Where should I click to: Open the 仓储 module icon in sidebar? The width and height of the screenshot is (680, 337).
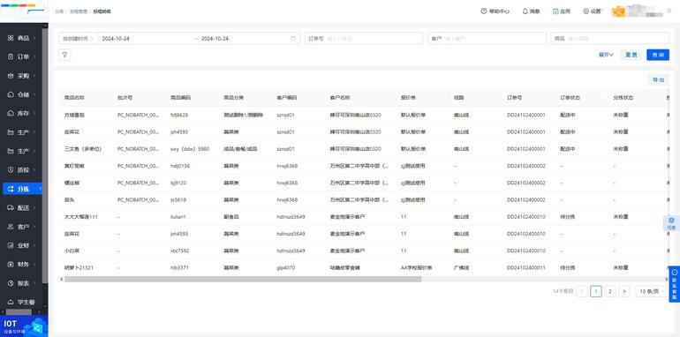[x=11, y=94]
